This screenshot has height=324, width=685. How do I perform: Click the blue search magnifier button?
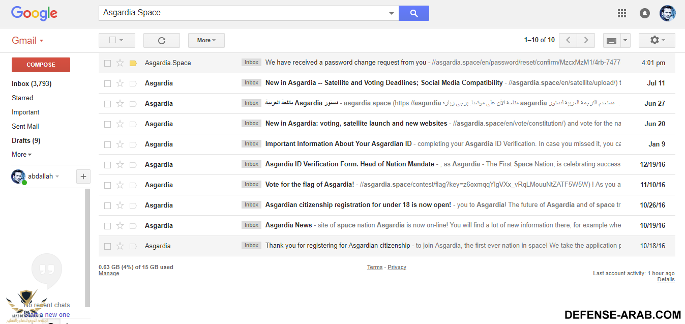(x=413, y=13)
